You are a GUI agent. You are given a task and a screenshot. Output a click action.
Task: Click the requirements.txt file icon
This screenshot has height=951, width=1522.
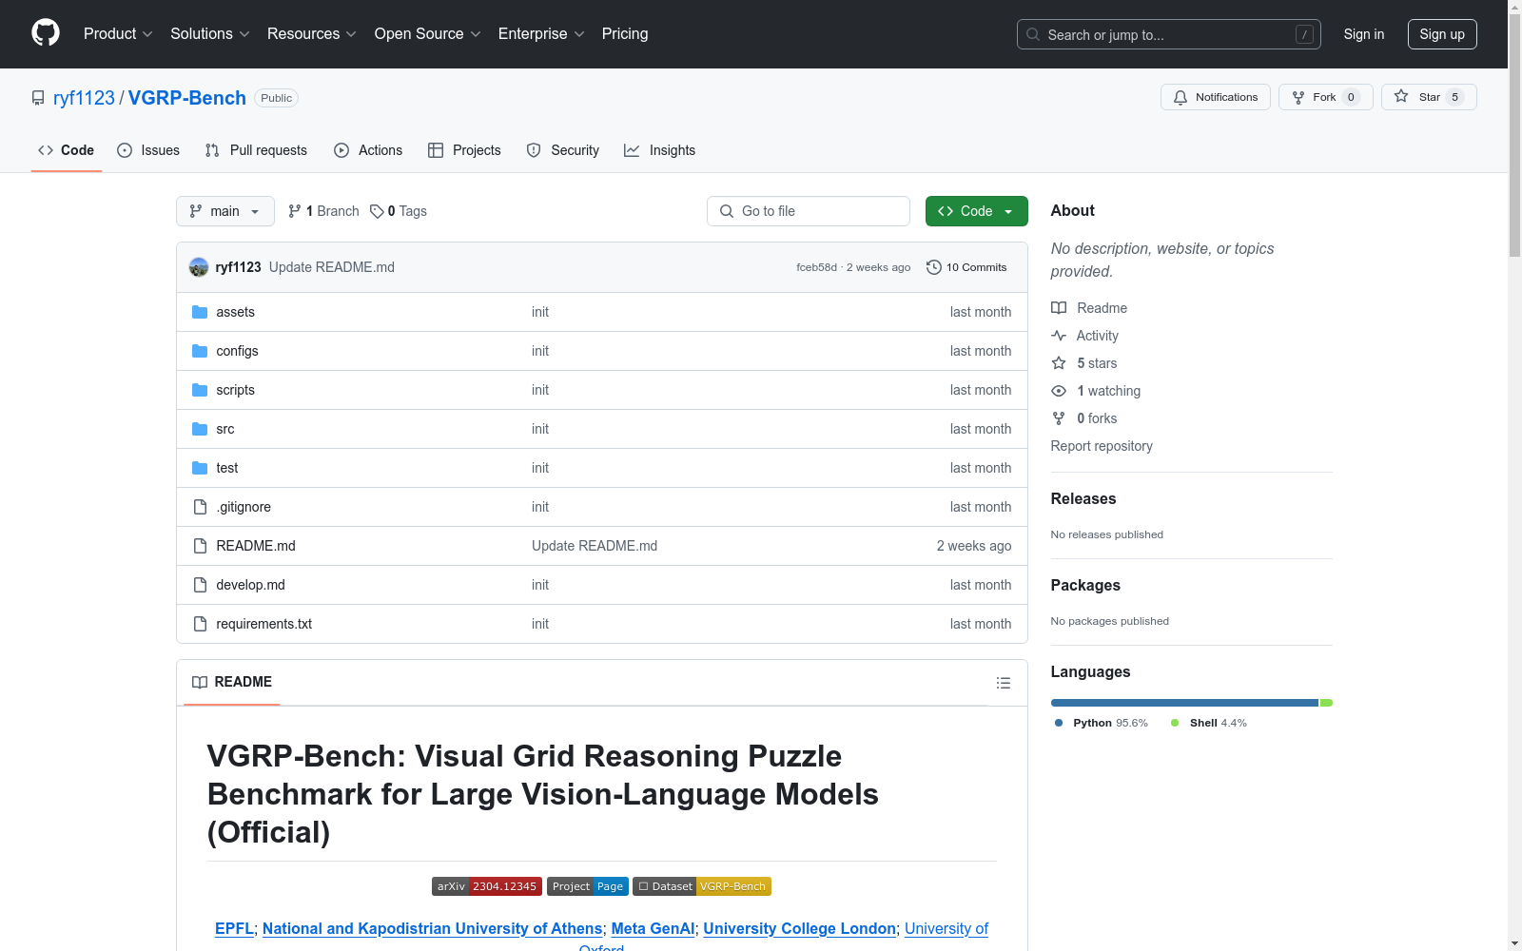200,624
